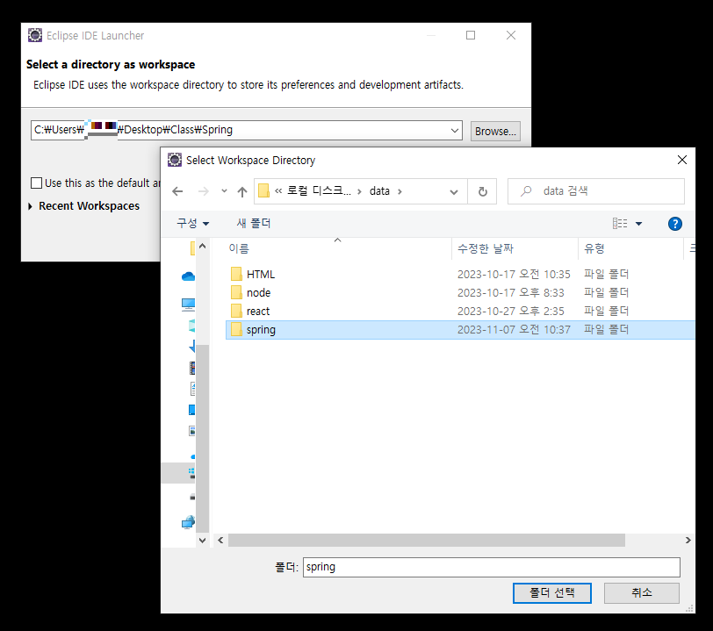Screen dimensions: 713x631
Task: Click the OneDrive cloud icon in sidebar
Action: pyautogui.click(x=188, y=276)
